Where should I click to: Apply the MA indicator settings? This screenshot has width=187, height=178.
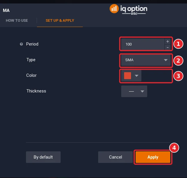153,157
